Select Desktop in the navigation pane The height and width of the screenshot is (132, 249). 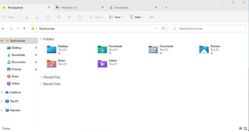[16, 48]
